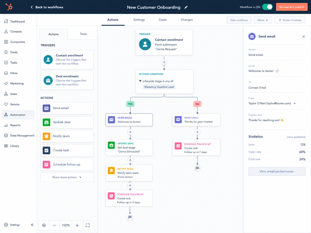Click Marketing Qualified Lead tag
This screenshot has width=311, height=233.
coord(159,87)
